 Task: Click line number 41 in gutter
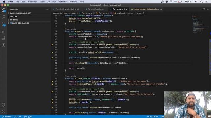coord(56,63)
